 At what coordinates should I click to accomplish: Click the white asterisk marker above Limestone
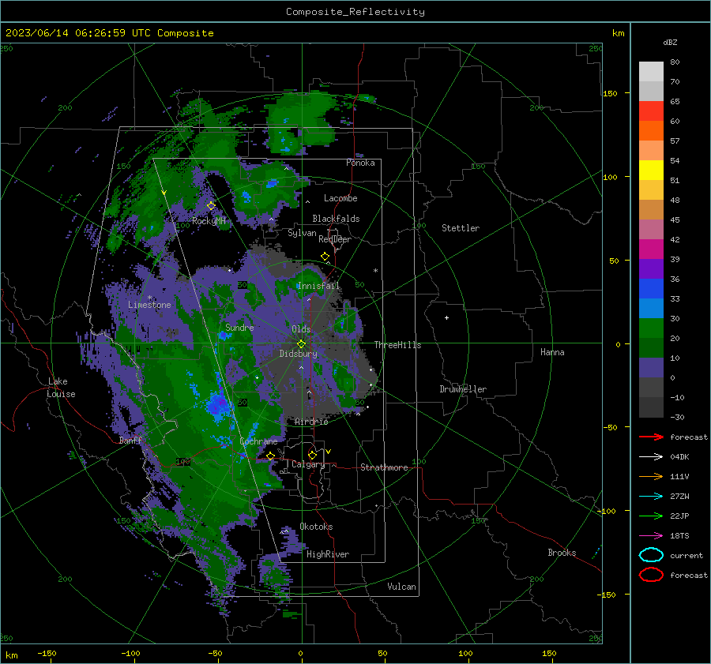coord(149,298)
